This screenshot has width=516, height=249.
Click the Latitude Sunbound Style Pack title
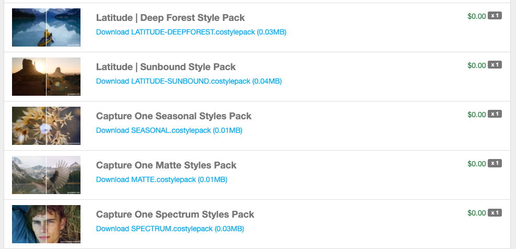pos(166,67)
